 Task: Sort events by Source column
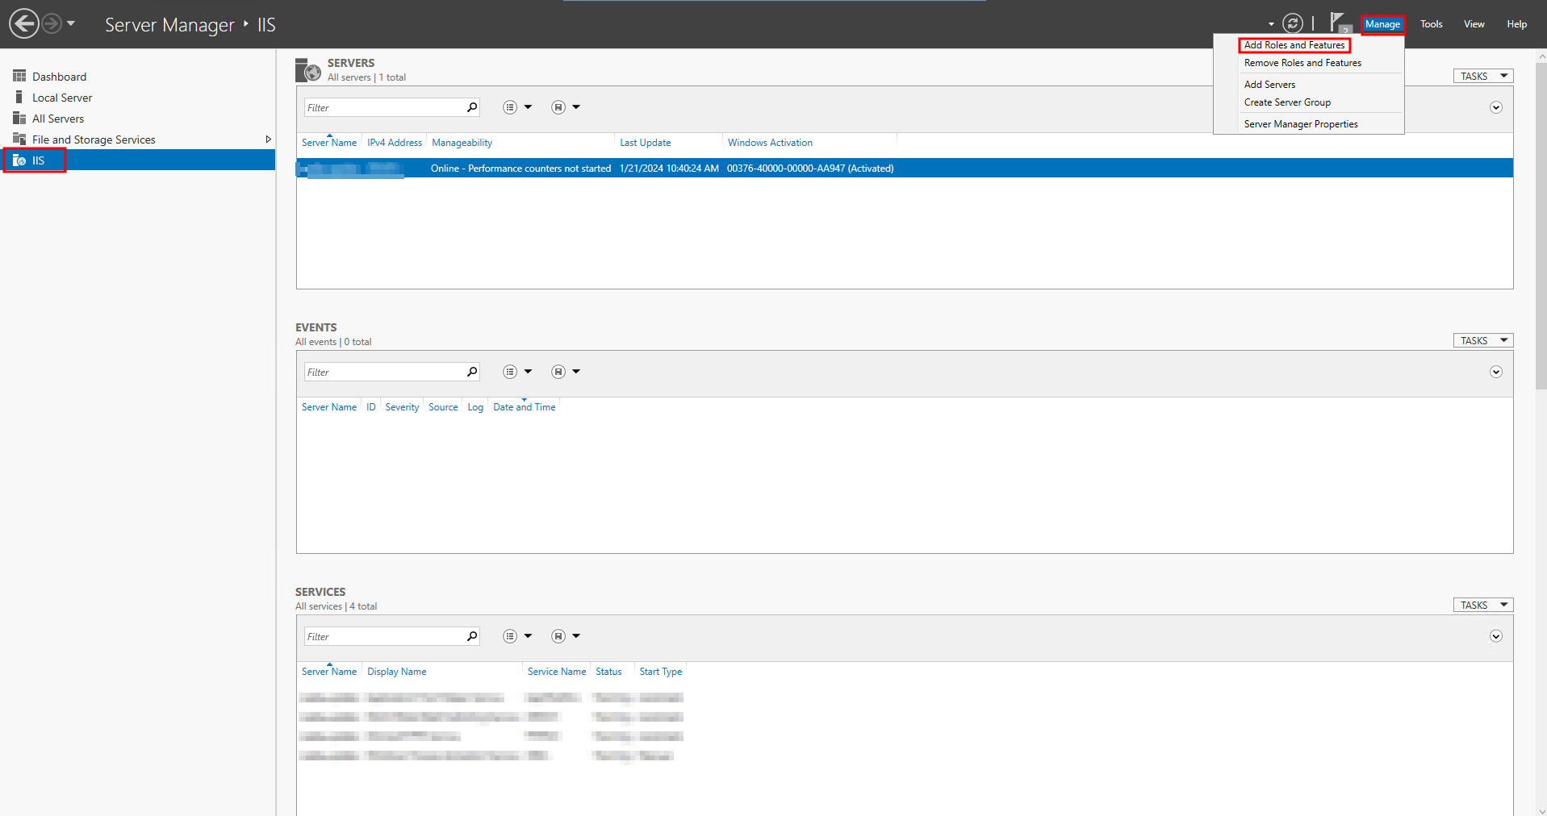[443, 407]
